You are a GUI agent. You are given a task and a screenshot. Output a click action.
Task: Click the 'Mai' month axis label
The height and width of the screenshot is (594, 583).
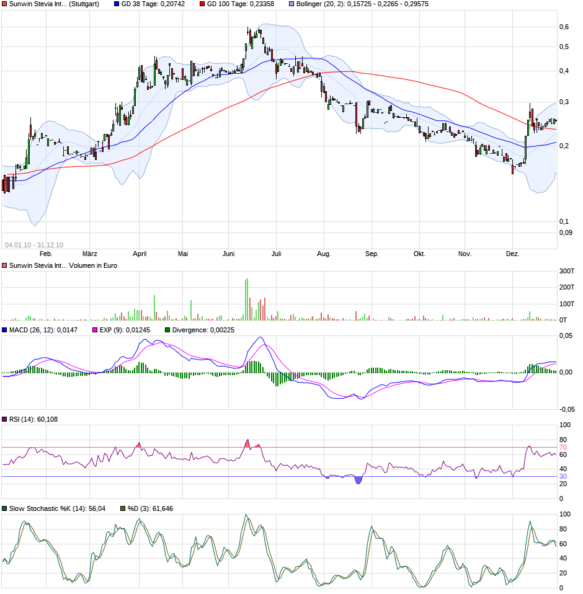point(183,254)
